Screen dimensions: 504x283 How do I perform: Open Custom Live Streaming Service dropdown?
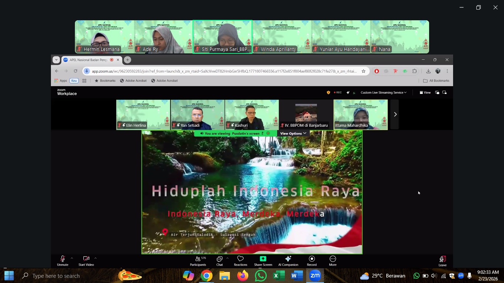(383, 92)
